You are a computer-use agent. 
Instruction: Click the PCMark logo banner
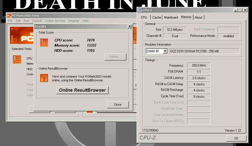click(x=22, y=35)
